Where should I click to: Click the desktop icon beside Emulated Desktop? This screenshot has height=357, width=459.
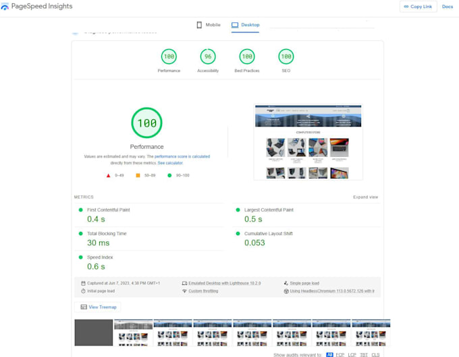click(184, 283)
